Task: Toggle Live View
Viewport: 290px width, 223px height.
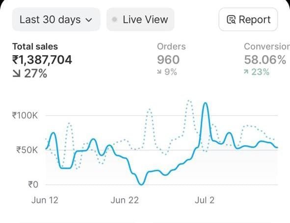Action: (140, 20)
